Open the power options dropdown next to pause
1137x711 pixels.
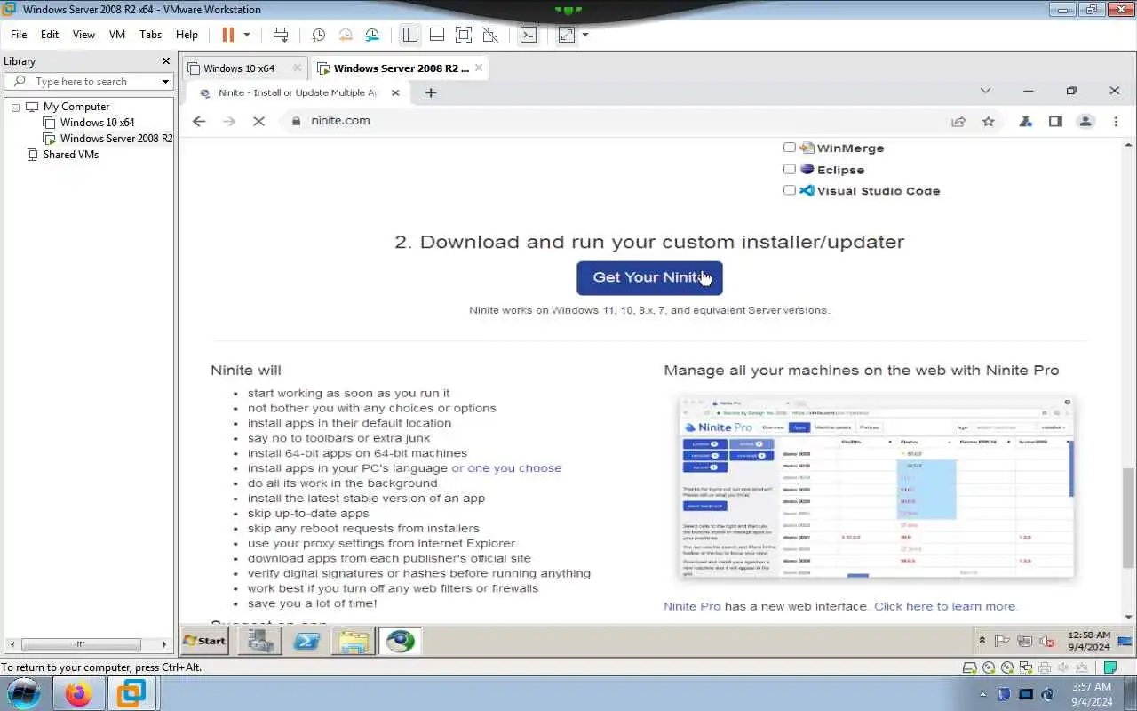[247, 35]
